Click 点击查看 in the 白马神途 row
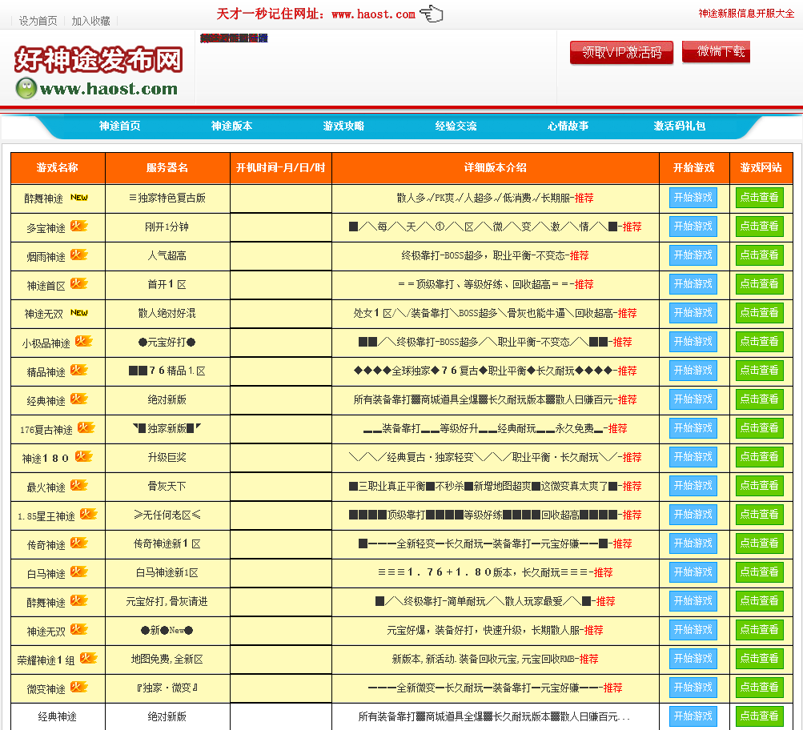 pyautogui.click(x=760, y=572)
